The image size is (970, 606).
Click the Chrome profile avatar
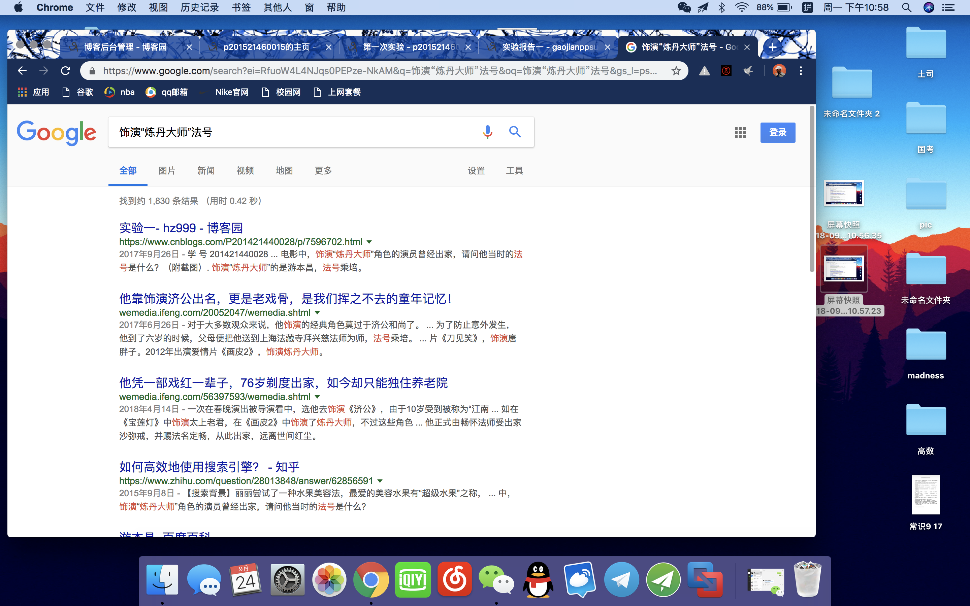779,71
